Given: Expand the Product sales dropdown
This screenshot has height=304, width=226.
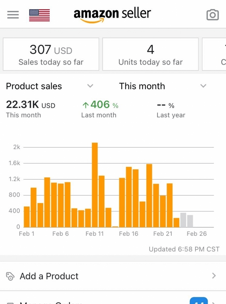Looking at the screenshot, I should coord(90,86).
